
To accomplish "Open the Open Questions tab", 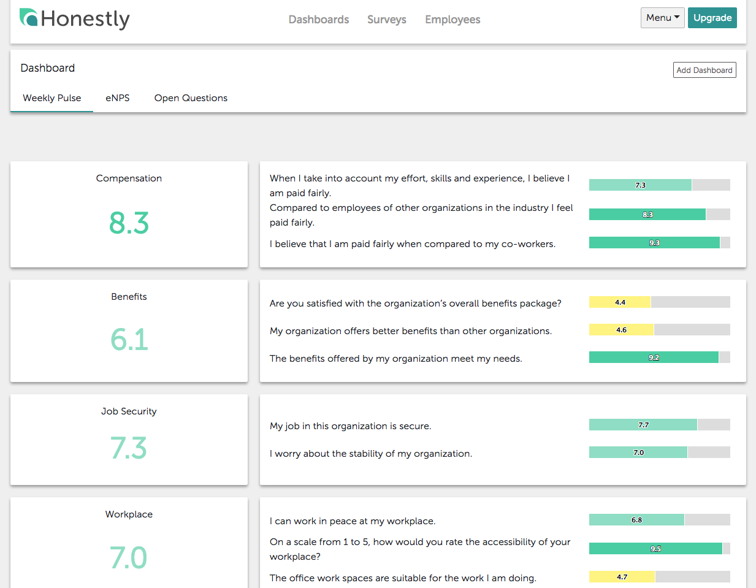I will [191, 98].
